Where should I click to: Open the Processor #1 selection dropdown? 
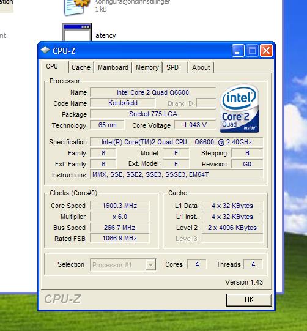point(123,265)
